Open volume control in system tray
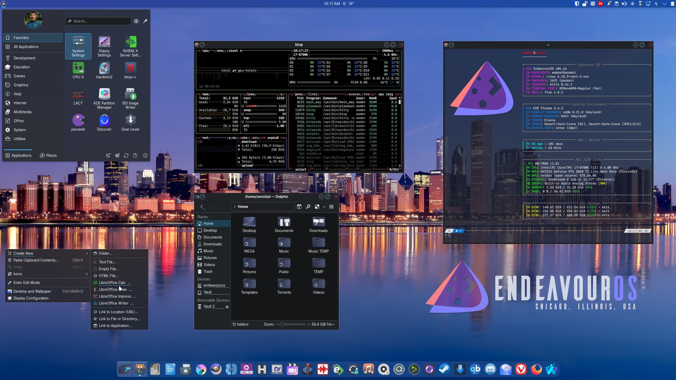Screen dimensions: 676x380 [x=624, y=4]
